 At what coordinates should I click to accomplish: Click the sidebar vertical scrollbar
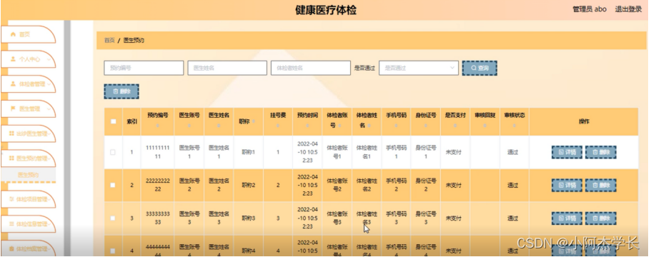(x=67, y=137)
